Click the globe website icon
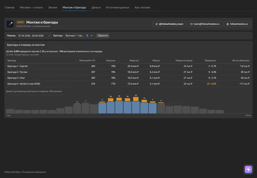 [227, 24]
